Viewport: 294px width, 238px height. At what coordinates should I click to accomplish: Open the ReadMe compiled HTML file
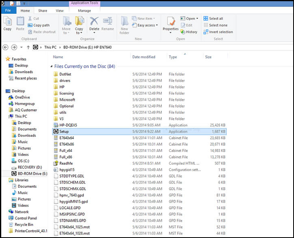[66, 163]
